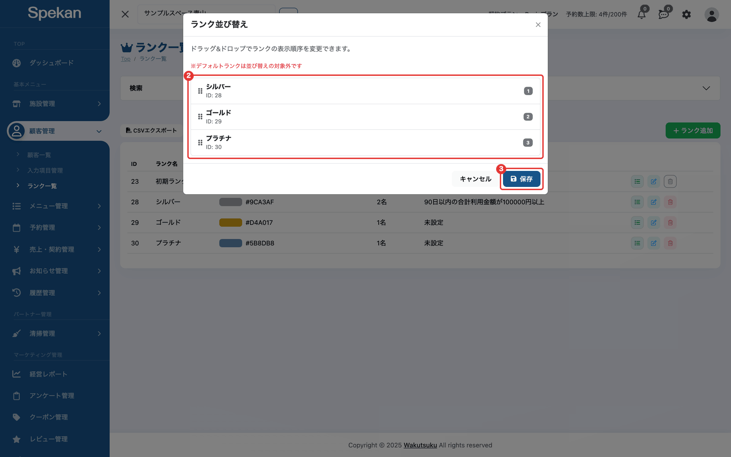This screenshot has width=731, height=457.
Task: Click CSVエクスポート button
Action: pyautogui.click(x=152, y=131)
